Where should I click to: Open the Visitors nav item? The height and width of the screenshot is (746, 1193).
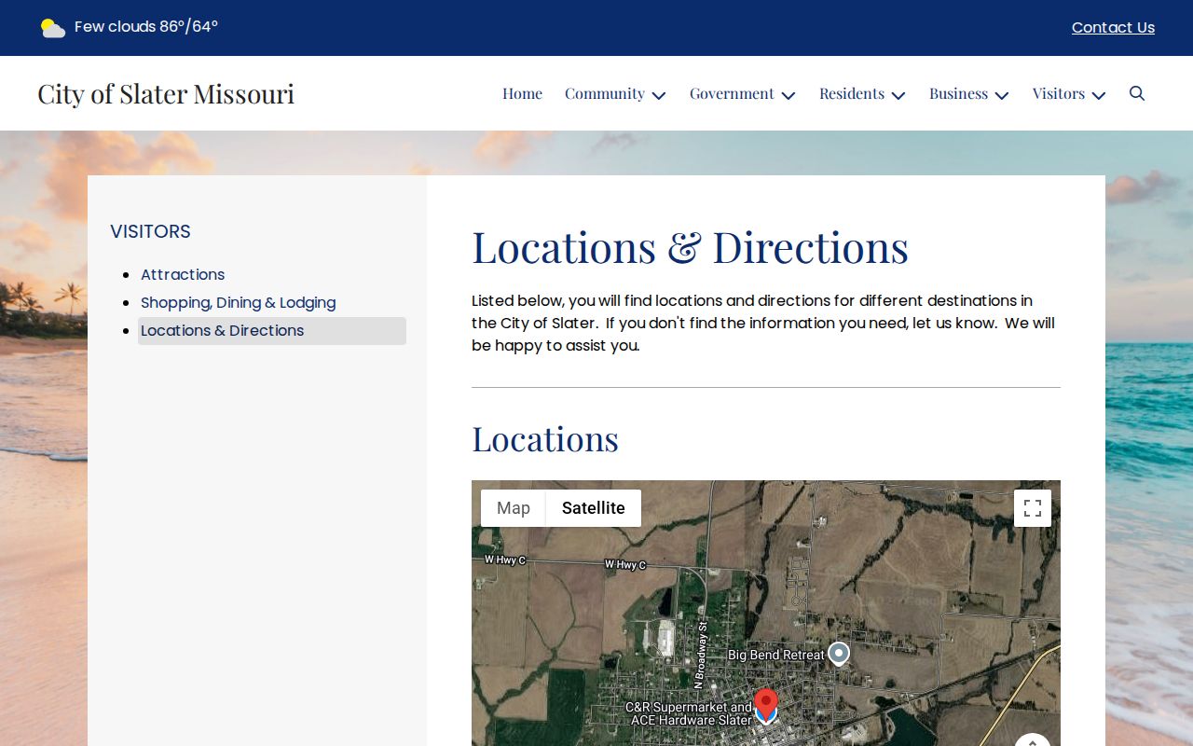pyautogui.click(x=1059, y=93)
